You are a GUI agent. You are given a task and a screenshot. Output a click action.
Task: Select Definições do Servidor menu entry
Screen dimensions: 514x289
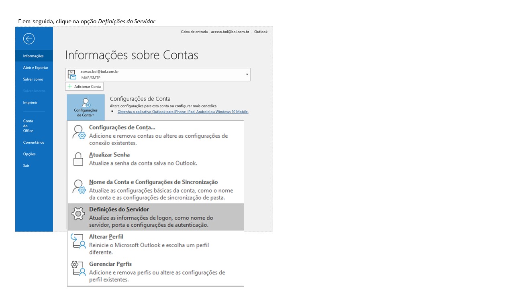(156, 217)
